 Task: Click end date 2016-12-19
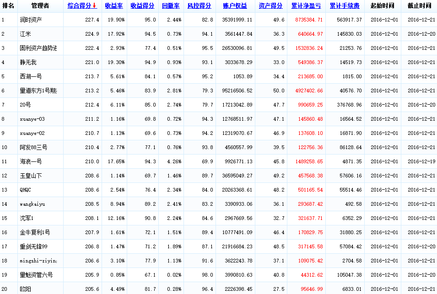coord(421,161)
